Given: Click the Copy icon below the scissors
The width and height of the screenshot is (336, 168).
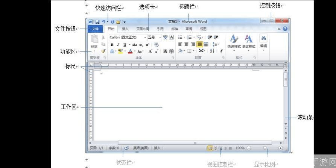Looking at the screenshot, I should 103,44.
